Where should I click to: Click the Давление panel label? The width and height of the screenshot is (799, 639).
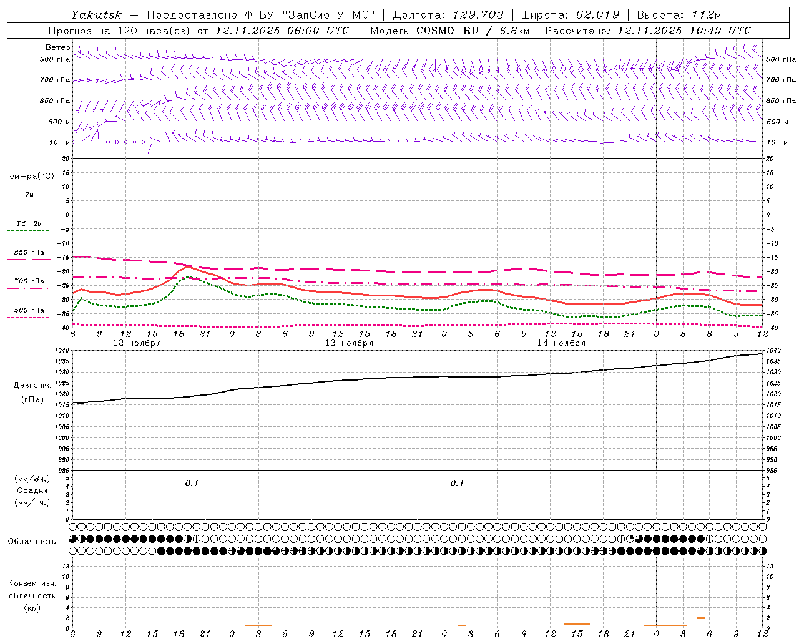32,386
